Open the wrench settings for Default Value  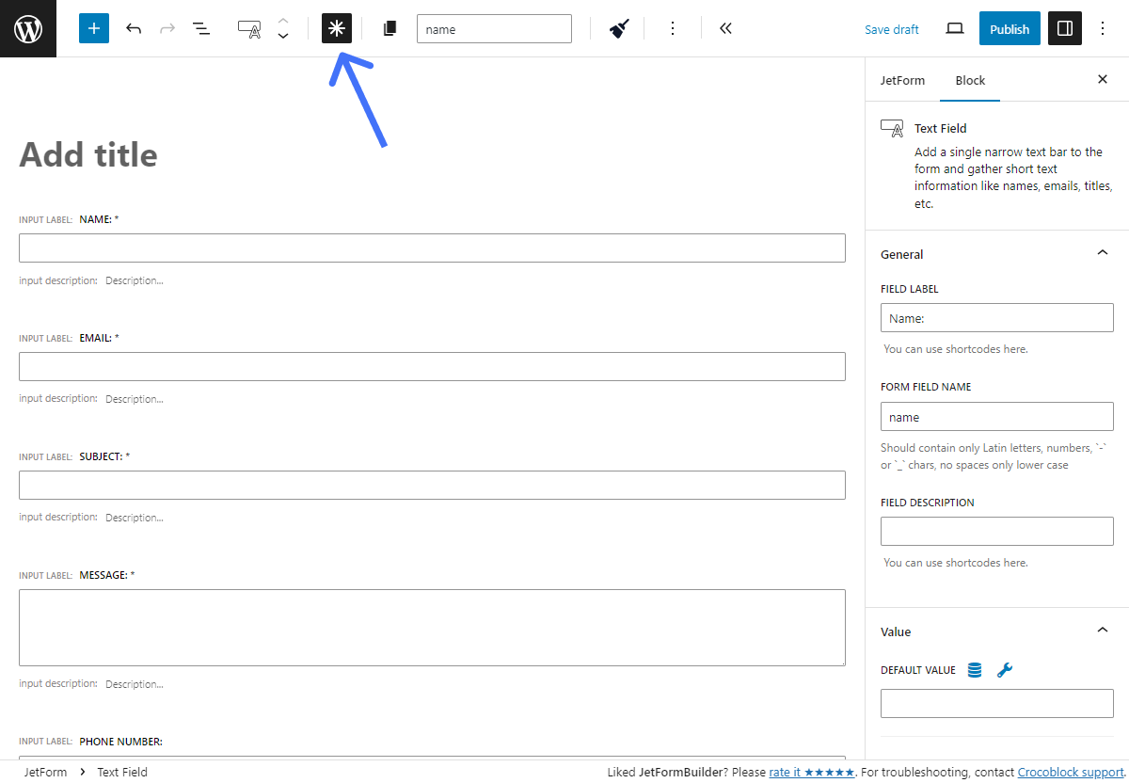coord(1005,669)
